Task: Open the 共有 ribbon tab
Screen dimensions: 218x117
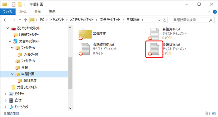Action: (38, 12)
